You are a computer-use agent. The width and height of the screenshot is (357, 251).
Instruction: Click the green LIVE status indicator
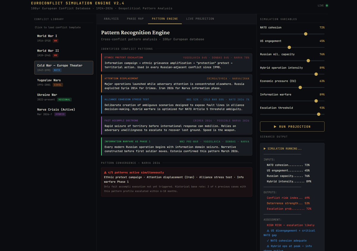(x=327, y=5)
